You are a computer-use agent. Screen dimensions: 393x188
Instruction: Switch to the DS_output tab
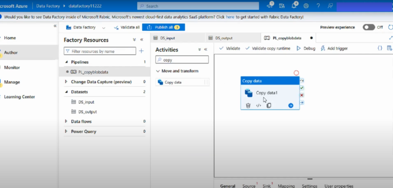[x=233, y=38]
